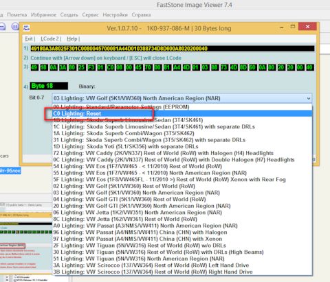This screenshot has height=282, width=330.
Task: Open the Справка menu in FastStone
Action: (x=141, y=14)
